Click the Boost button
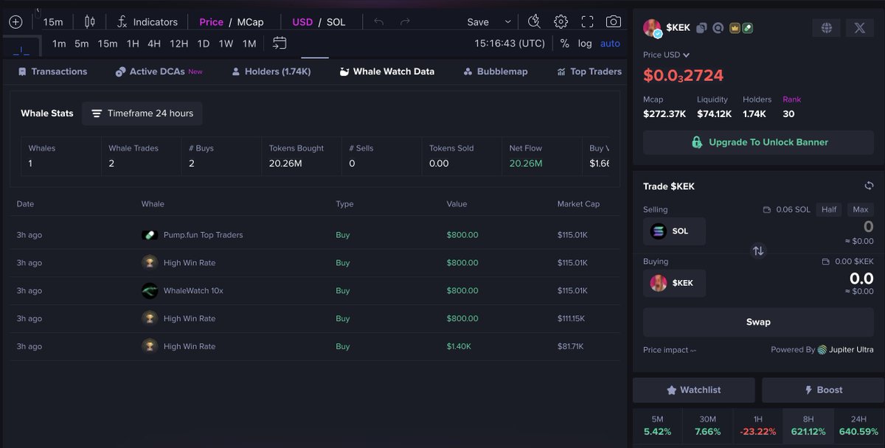This screenshot has width=885, height=448. click(x=823, y=390)
